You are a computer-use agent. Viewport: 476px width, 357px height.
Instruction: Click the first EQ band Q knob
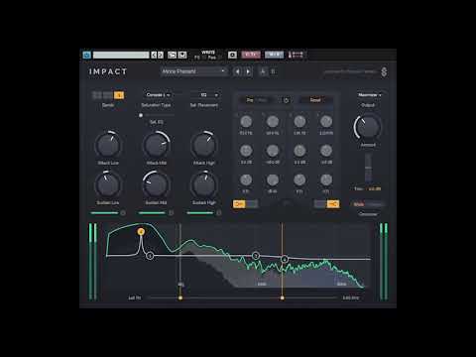pos(246,180)
